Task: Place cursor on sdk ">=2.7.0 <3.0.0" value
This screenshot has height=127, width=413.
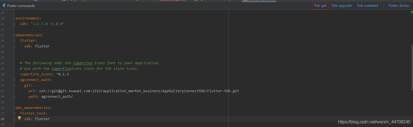Action: point(48,24)
